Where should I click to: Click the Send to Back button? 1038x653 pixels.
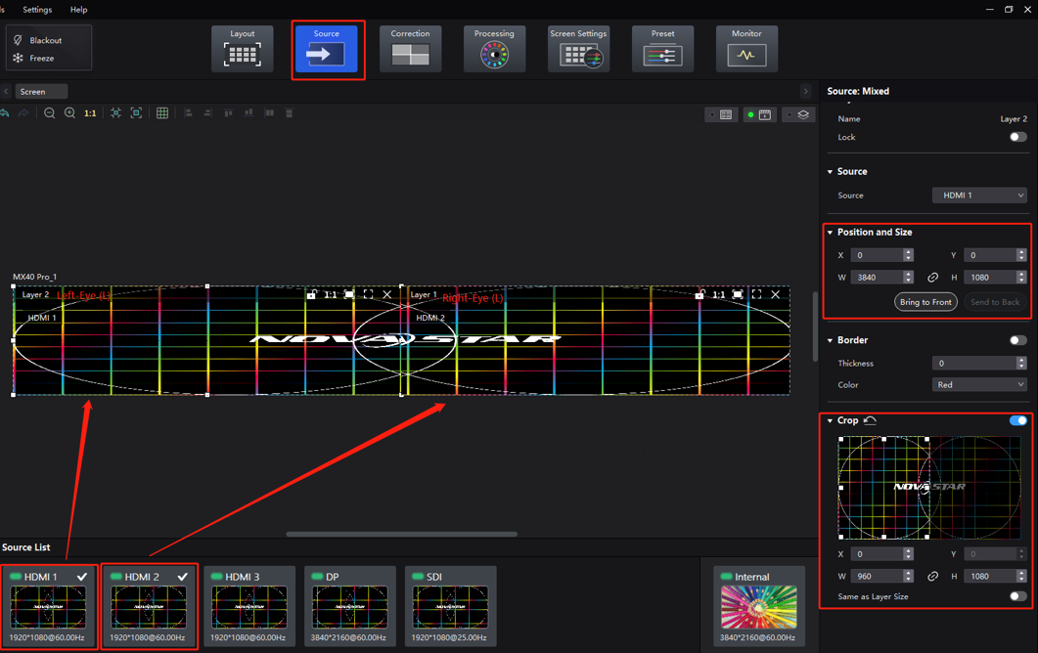[995, 302]
